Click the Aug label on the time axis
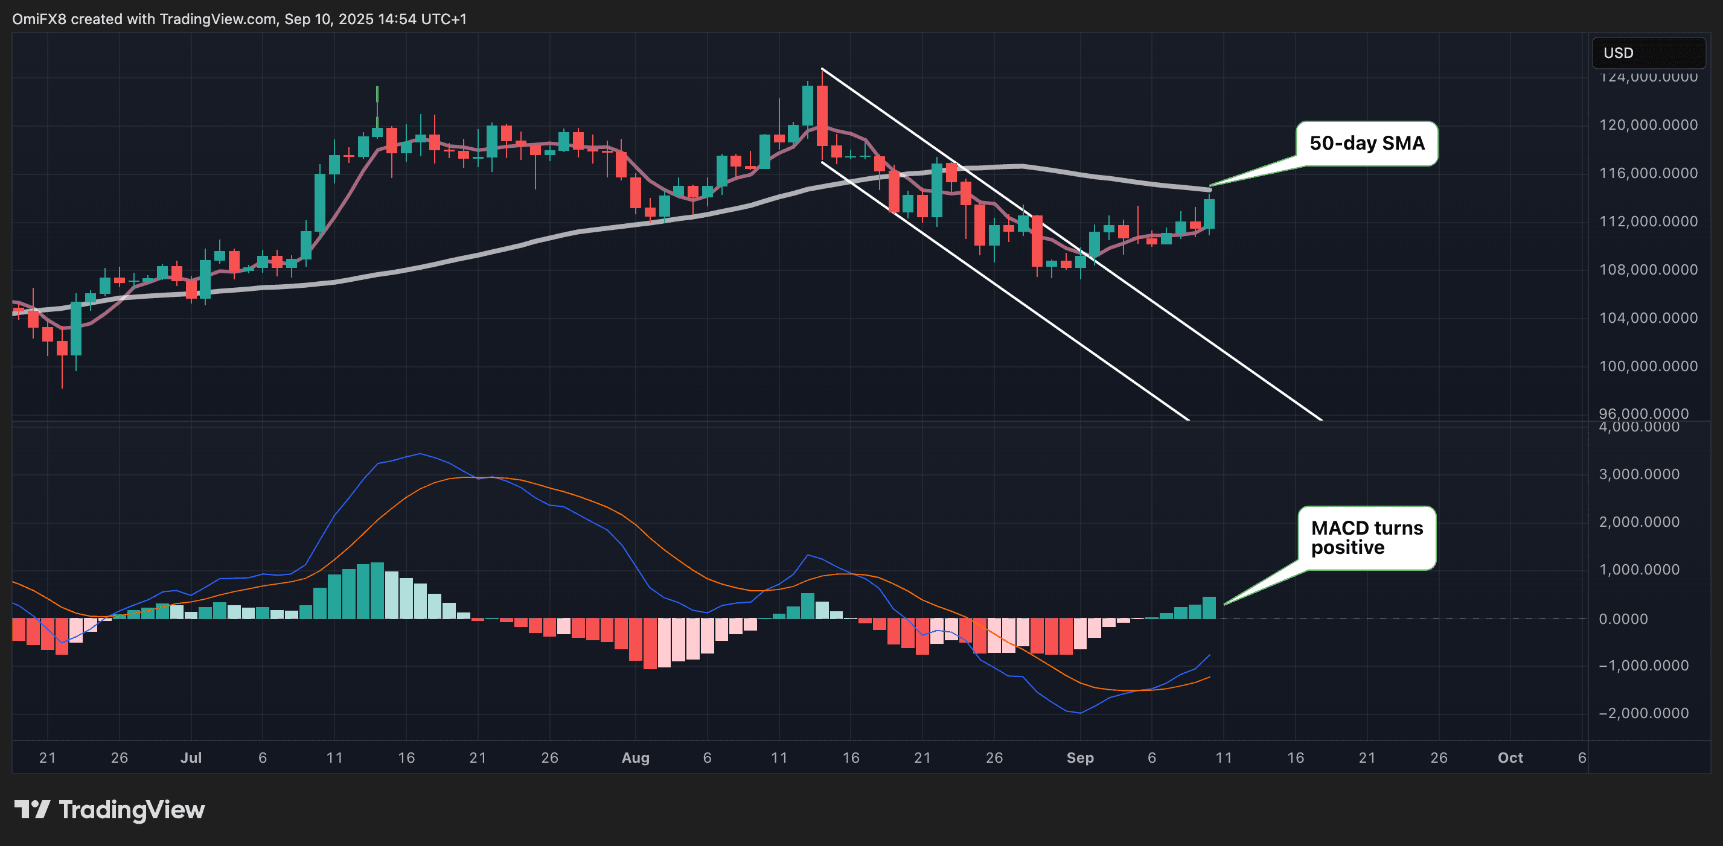1723x846 pixels. click(x=636, y=758)
